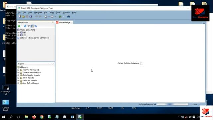Expand Data Dictionary Reports folder
This screenshot has height=120, width=213.
pyautogui.click(x=18, y=73)
